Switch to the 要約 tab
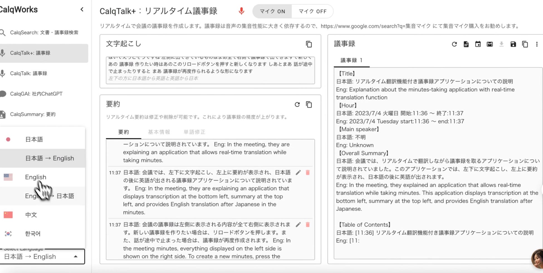Image resolution: width=543 pixels, height=273 pixels. point(123,132)
